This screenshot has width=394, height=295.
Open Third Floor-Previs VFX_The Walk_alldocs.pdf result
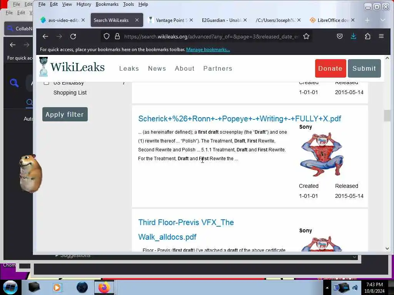186,230
